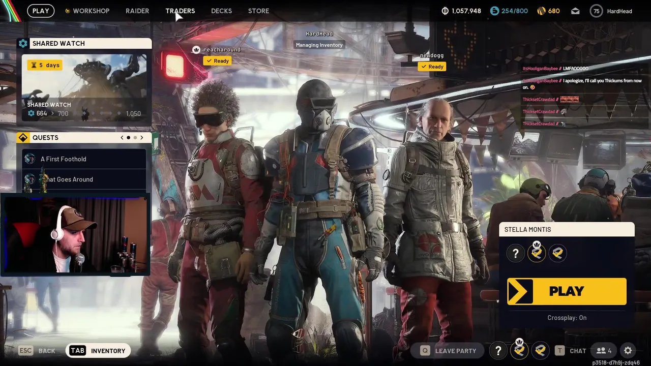The height and width of the screenshot is (366, 651).
Task: Open the What Goes Around quest
Action: (x=84, y=179)
